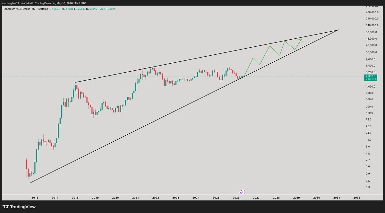Click the 2016 label on time axis
The height and width of the screenshot is (213, 385).
pyautogui.click(x=35, y=198)
